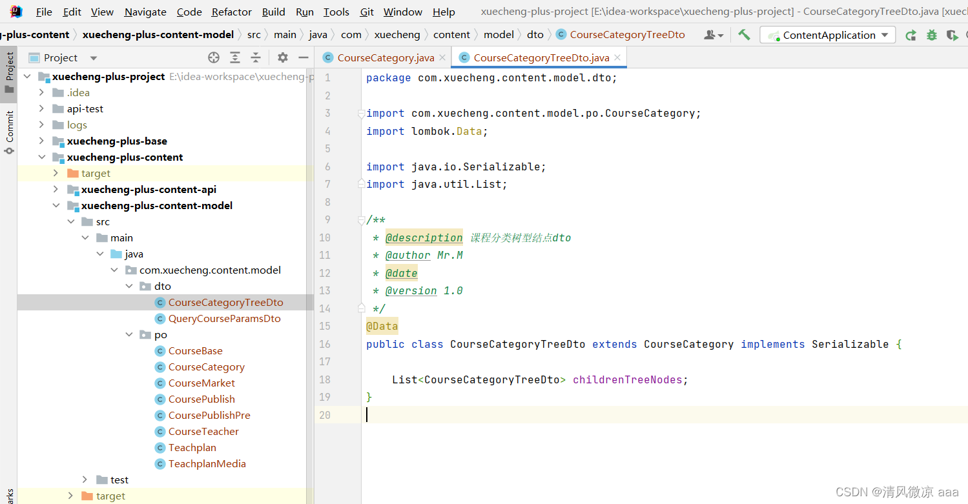Click the Build project hammer icon
Image resolution: width=968 pixels, height=504 pixels.
[x=745, y=35]
